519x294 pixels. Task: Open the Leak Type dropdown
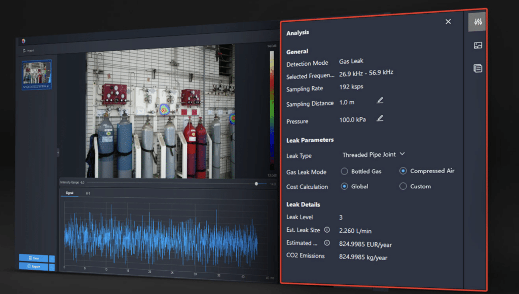(x=374, y=155)
